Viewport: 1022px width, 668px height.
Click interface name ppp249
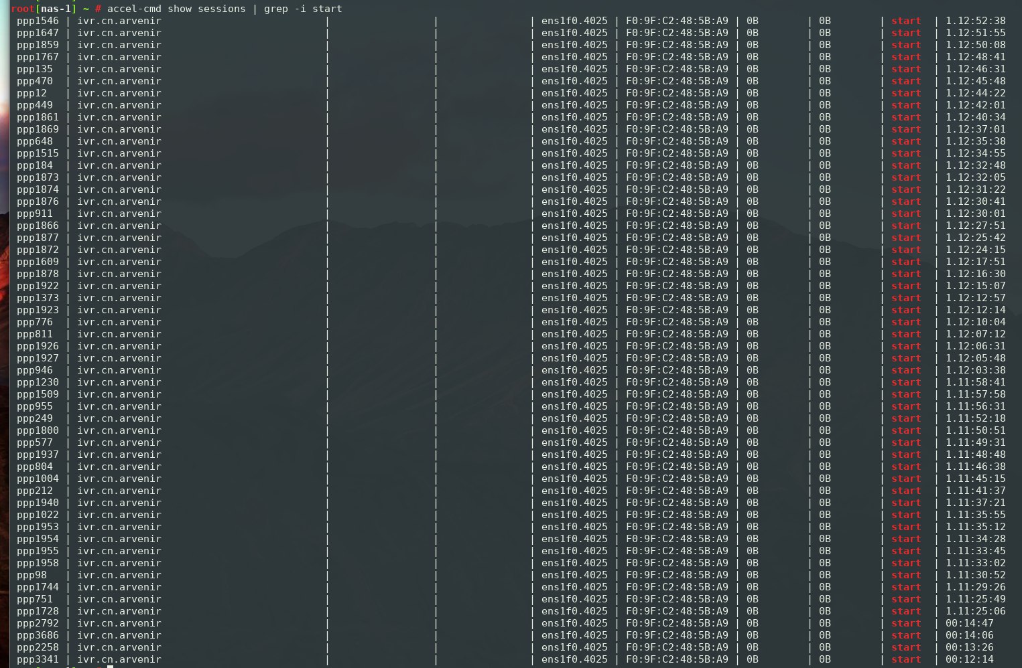pos(35,418)
